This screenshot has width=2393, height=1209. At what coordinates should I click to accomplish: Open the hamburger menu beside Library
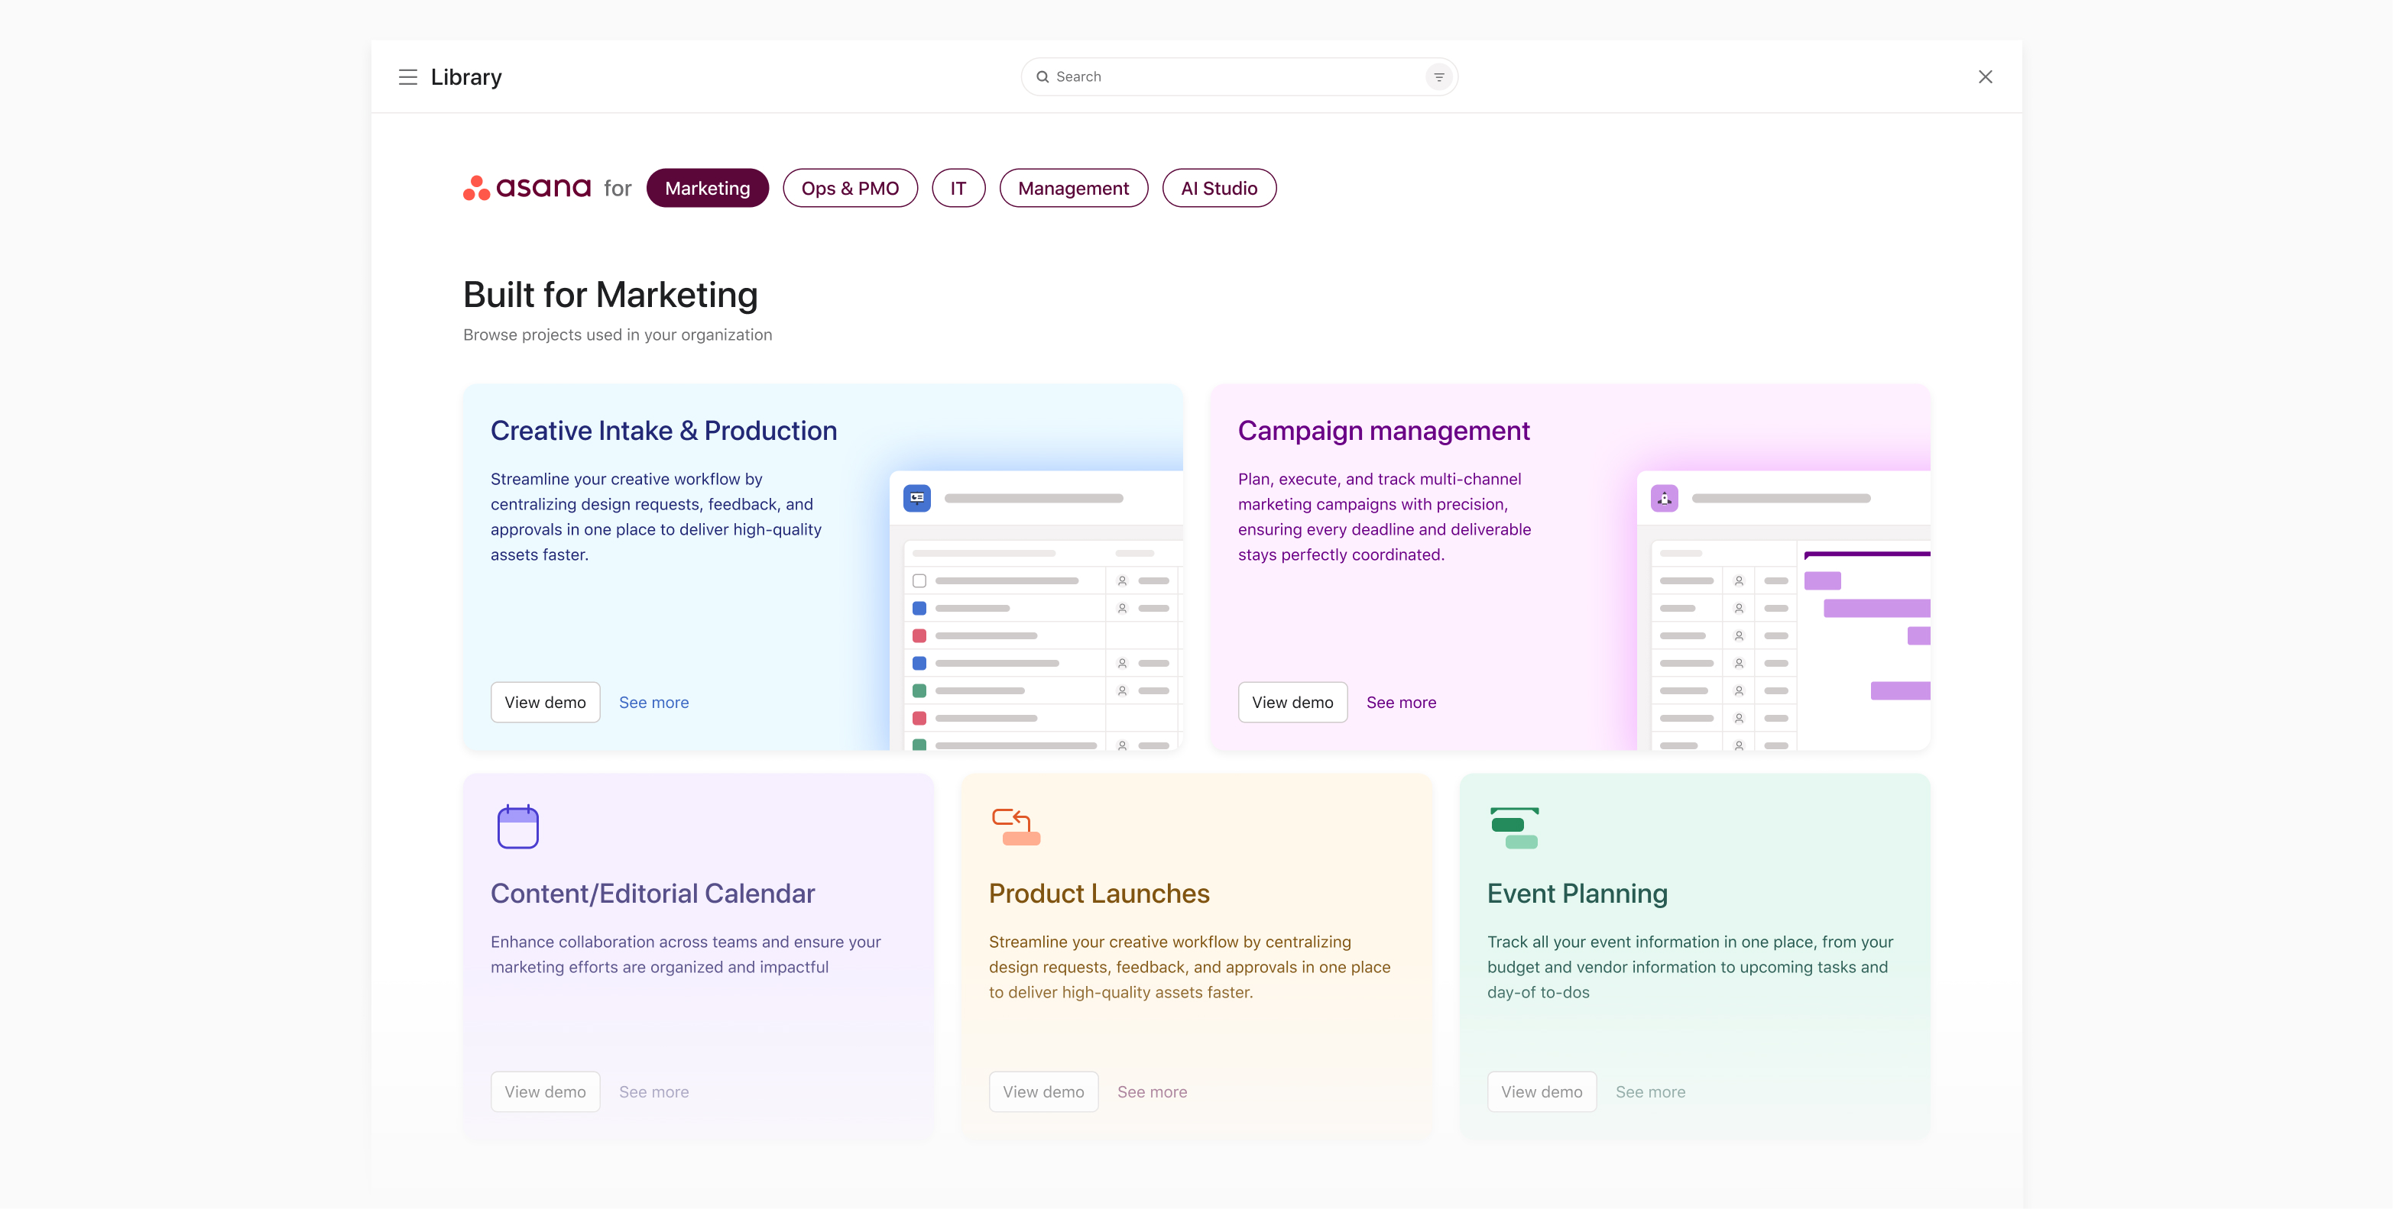[x=408, y=77]
